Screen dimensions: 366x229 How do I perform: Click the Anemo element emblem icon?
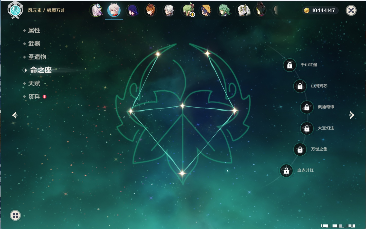[x=15, y=10]
